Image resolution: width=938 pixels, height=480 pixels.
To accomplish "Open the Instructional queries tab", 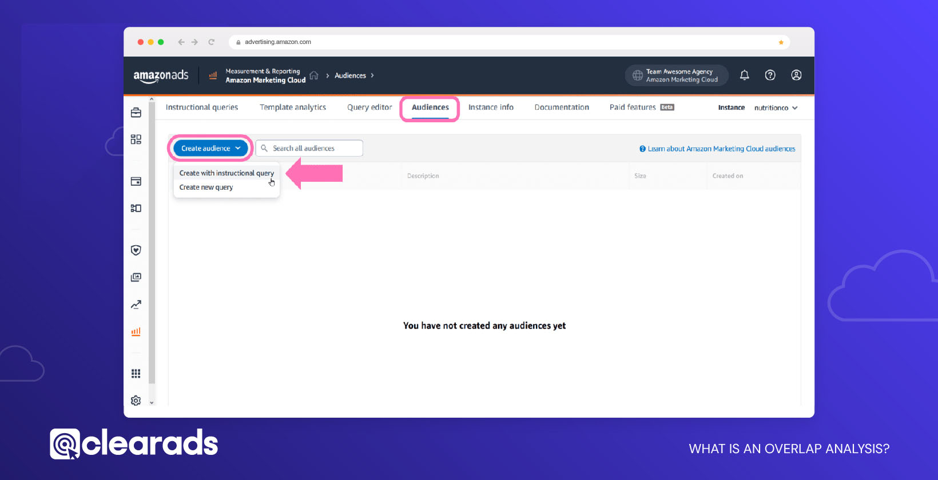I will click(x=202, y=107).
